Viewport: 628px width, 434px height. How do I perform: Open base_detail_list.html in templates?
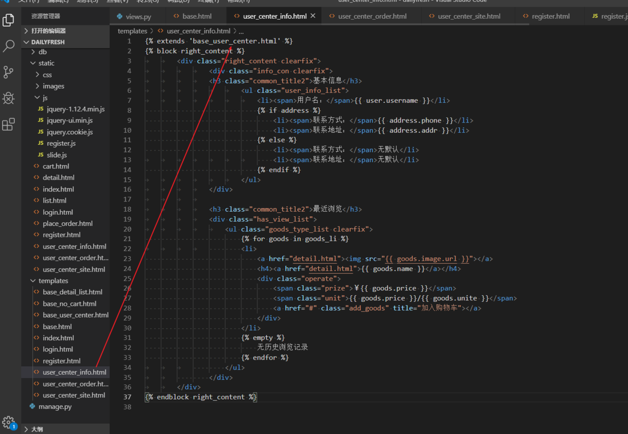click(x=72, y=292)
